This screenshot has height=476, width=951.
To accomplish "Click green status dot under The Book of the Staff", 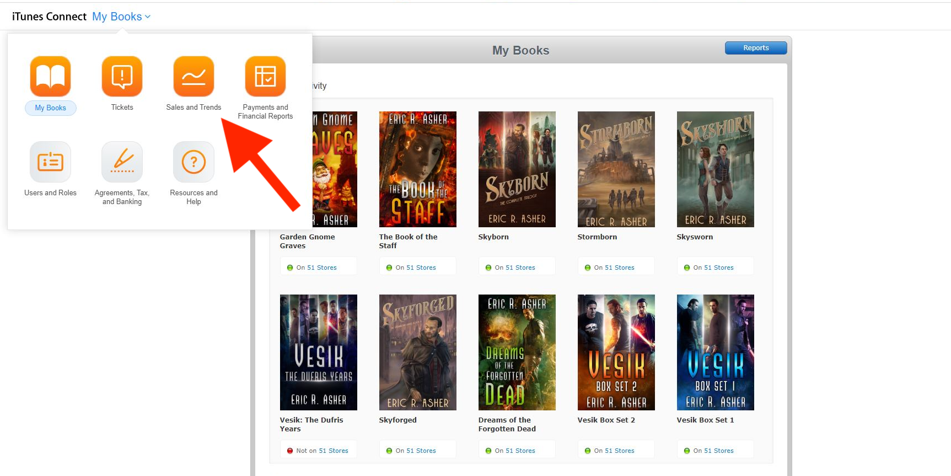I will point(389,268).
